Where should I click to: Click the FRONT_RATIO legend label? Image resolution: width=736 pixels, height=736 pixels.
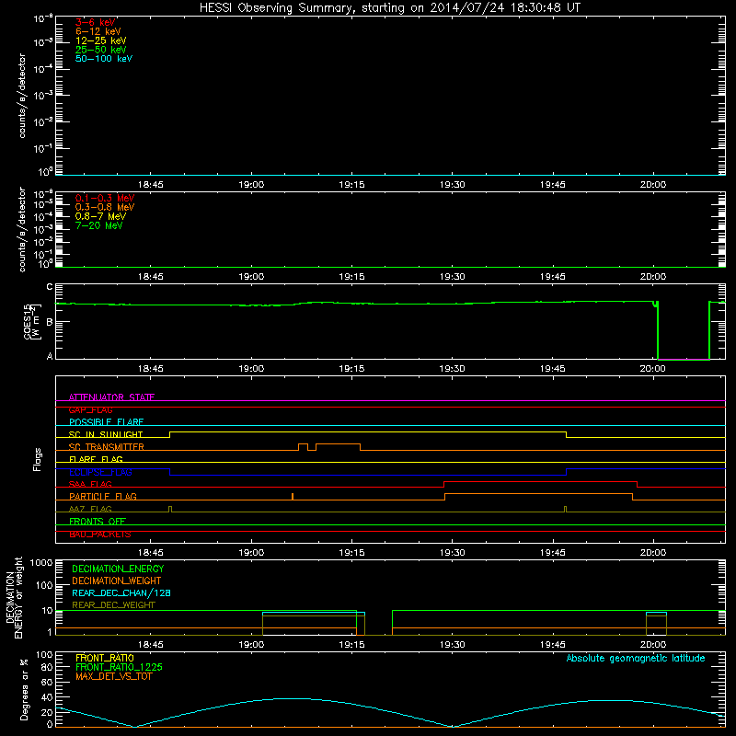[x=104, y=658]
